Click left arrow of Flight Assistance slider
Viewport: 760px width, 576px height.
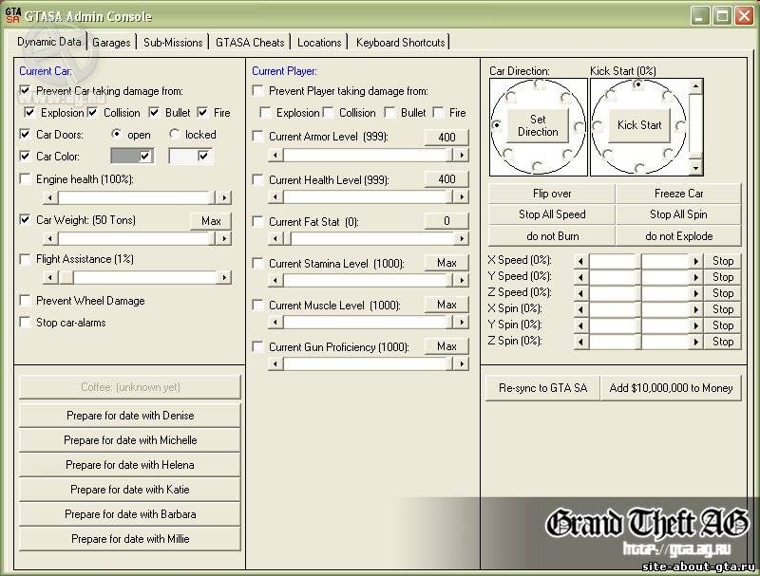pos(50,277)
